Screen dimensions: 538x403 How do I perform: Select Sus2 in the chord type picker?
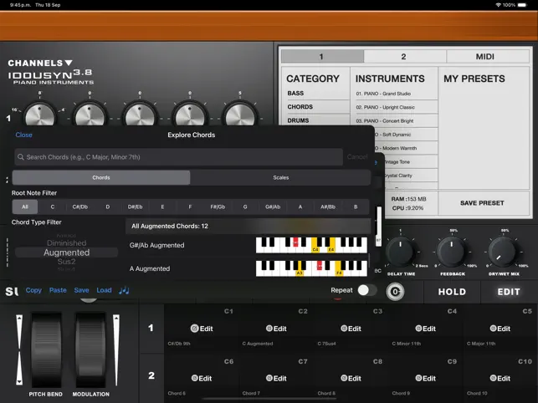tap(67, 262)
